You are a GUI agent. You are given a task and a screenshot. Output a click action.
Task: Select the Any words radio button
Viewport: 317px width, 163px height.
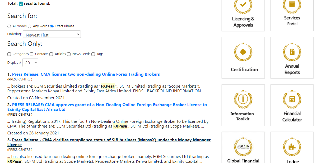(x=30, y=26)
